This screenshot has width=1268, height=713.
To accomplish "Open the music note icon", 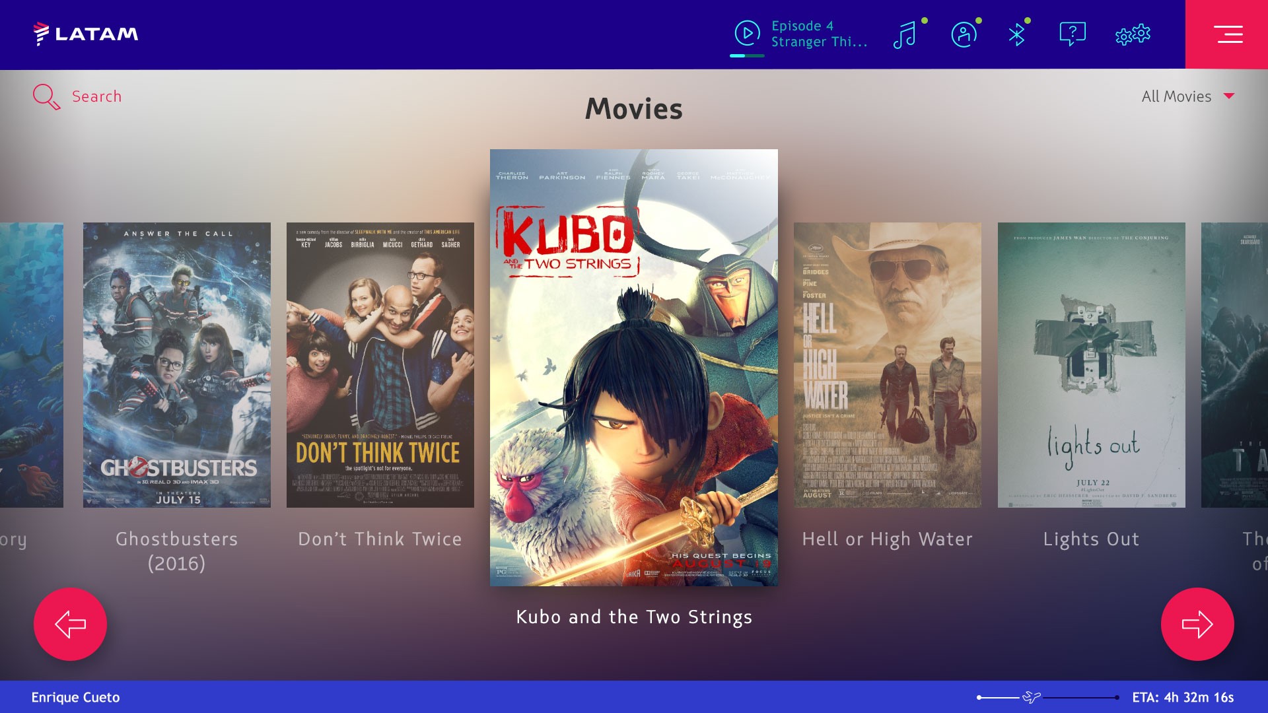I will coord(905,34).
